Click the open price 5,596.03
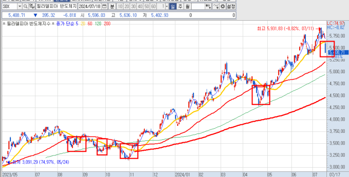 point(96,15)
